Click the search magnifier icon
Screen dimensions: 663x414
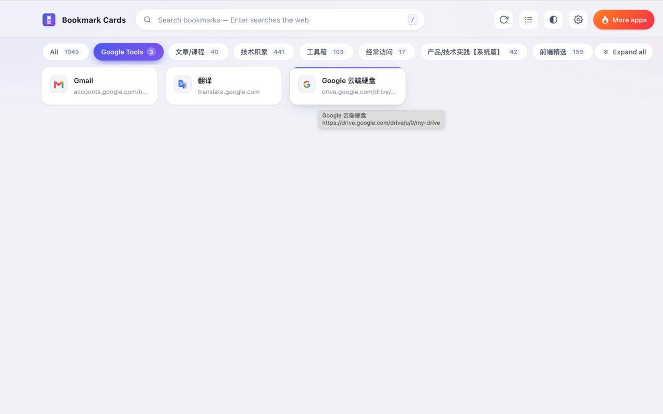pos(148,20)
